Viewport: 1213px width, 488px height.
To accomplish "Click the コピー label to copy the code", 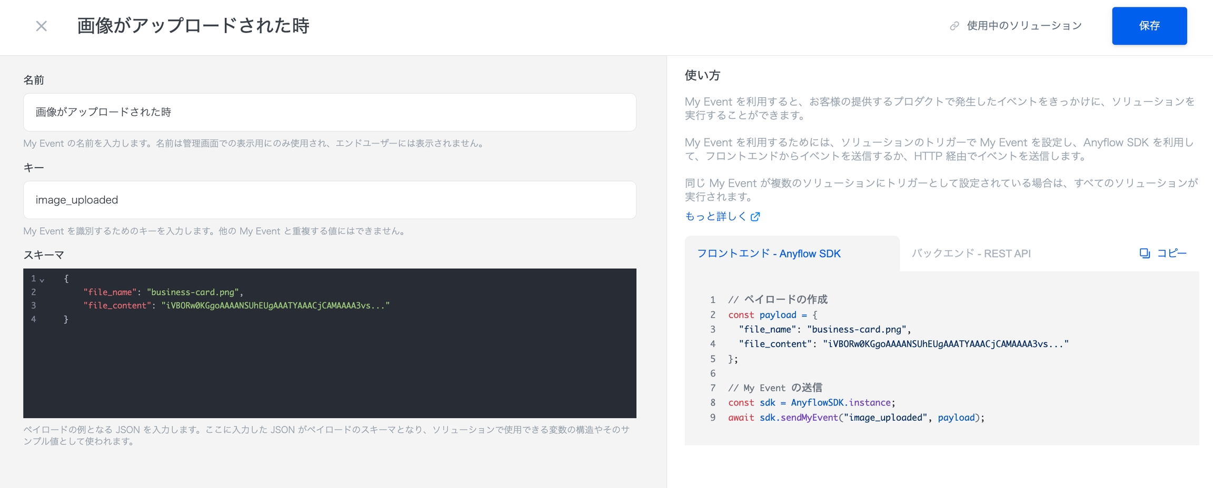I will pyautogui.click(x=1171, y=253).
